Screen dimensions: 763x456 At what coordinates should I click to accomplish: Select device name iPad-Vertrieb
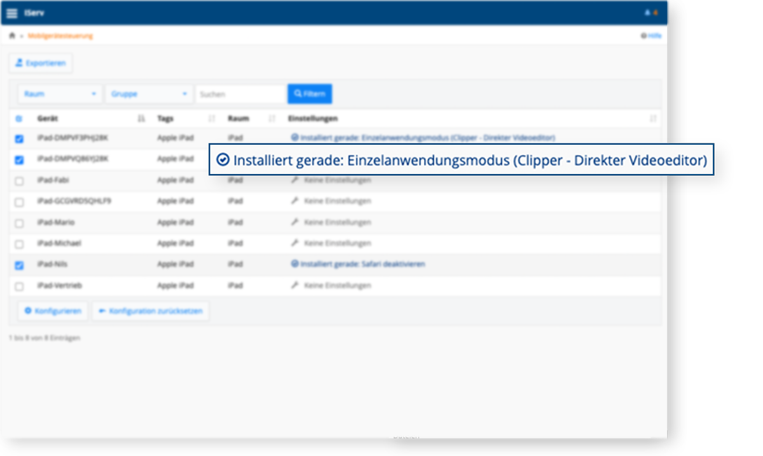point(59,286)
